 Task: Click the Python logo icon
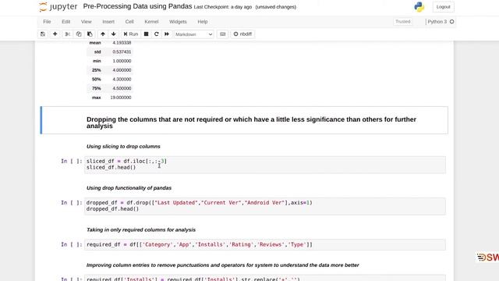[x=419, y=7]
